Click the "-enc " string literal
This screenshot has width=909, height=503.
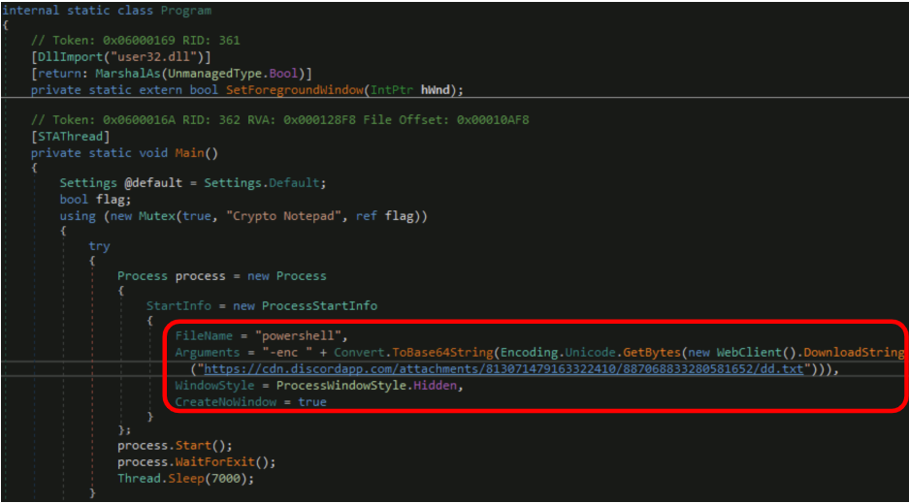287,353
